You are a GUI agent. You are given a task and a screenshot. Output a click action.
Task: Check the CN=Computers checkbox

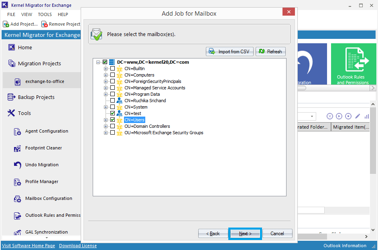[x=112, y=75]
